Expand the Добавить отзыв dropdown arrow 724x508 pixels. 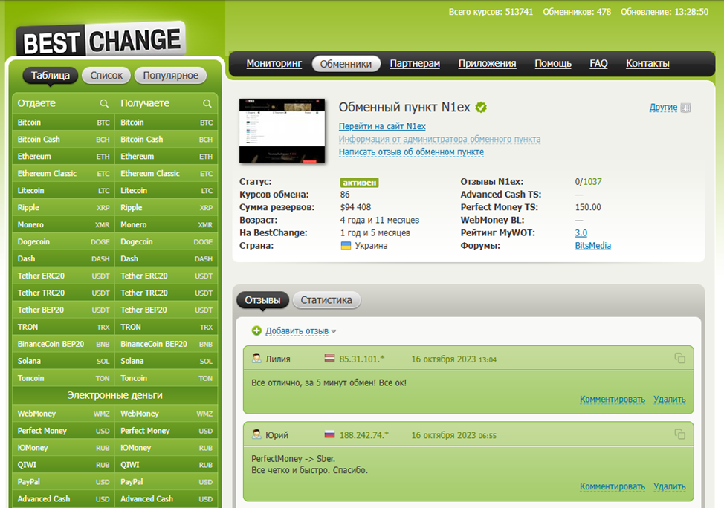tap(334, 332)
